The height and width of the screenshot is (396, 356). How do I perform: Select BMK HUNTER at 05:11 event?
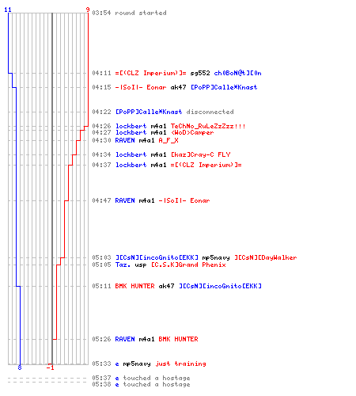[134, 286]
